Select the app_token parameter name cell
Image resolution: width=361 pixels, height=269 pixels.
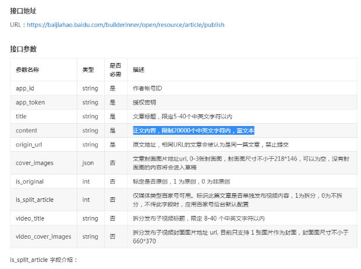click(x=30, y=102)
